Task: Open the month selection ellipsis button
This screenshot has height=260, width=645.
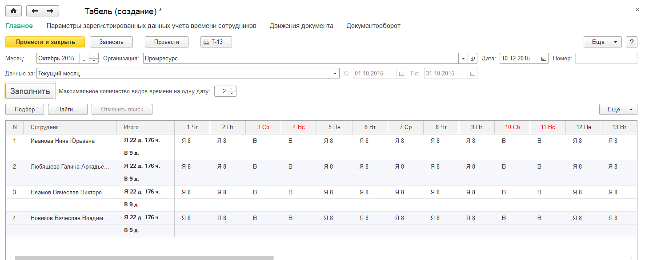Action: point(84,59)
